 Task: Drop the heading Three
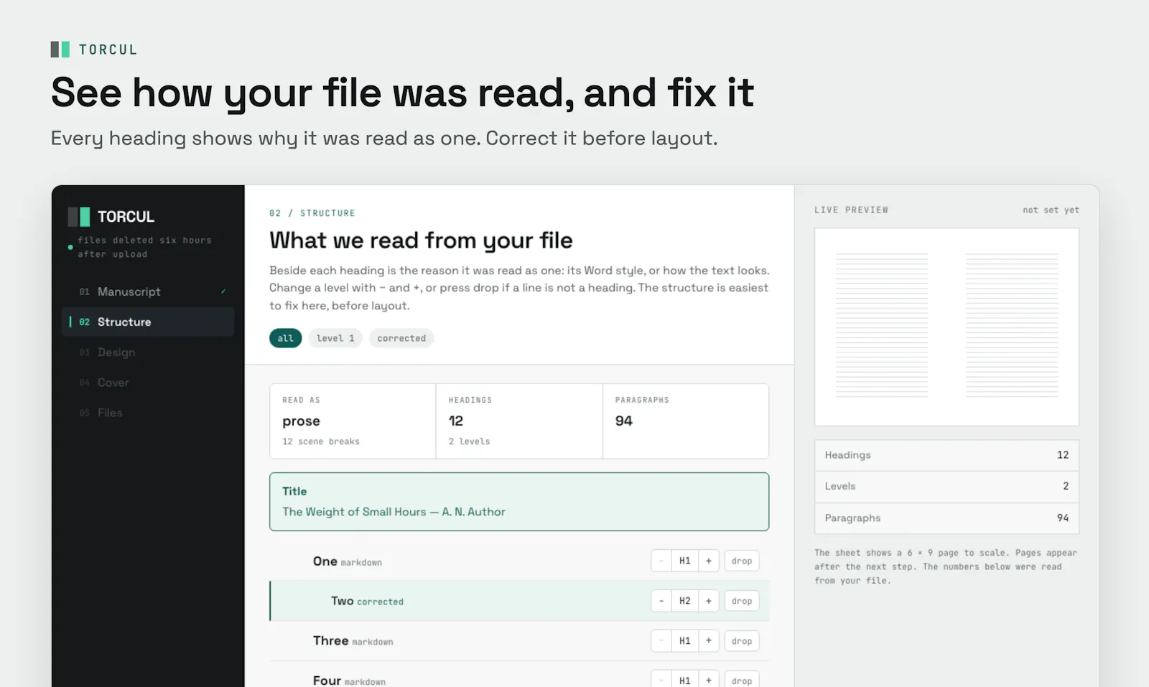point(742,641)
